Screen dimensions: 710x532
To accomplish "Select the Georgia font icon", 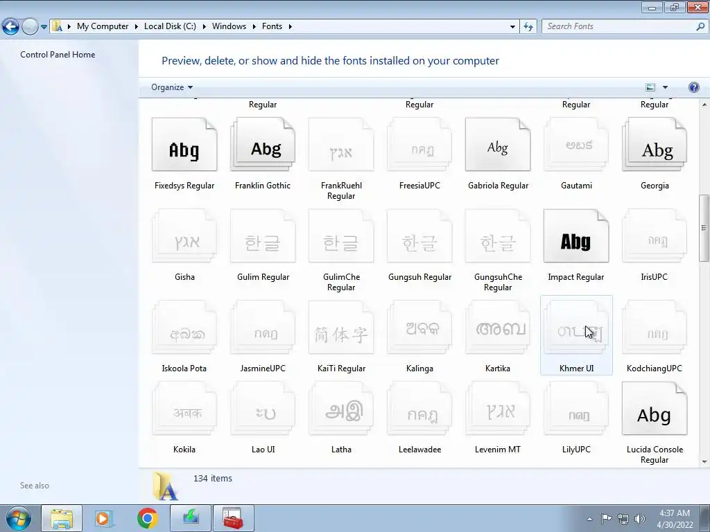I will coord(655,144).
